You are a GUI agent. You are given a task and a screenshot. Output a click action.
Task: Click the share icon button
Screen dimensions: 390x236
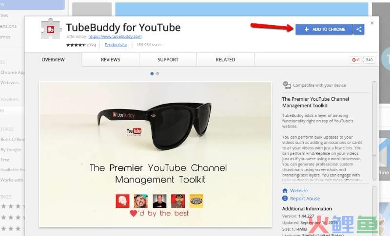359,29
